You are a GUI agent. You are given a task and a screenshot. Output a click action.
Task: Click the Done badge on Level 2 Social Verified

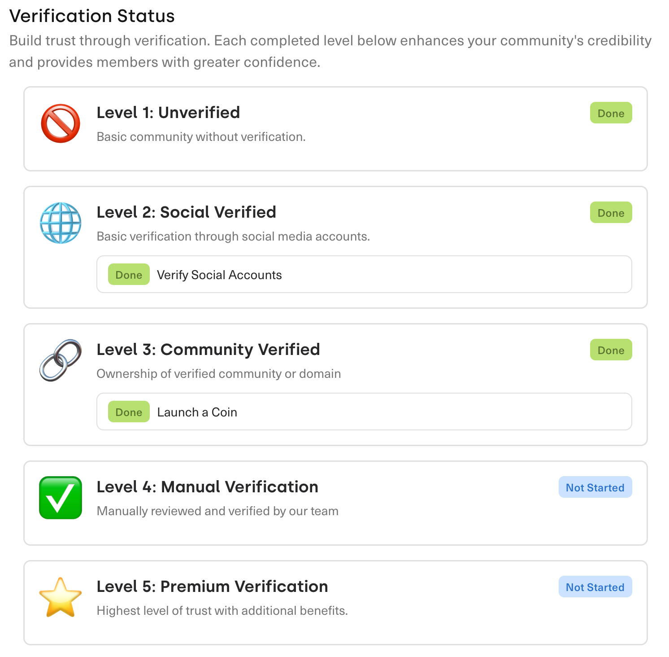tap(611, 213)
